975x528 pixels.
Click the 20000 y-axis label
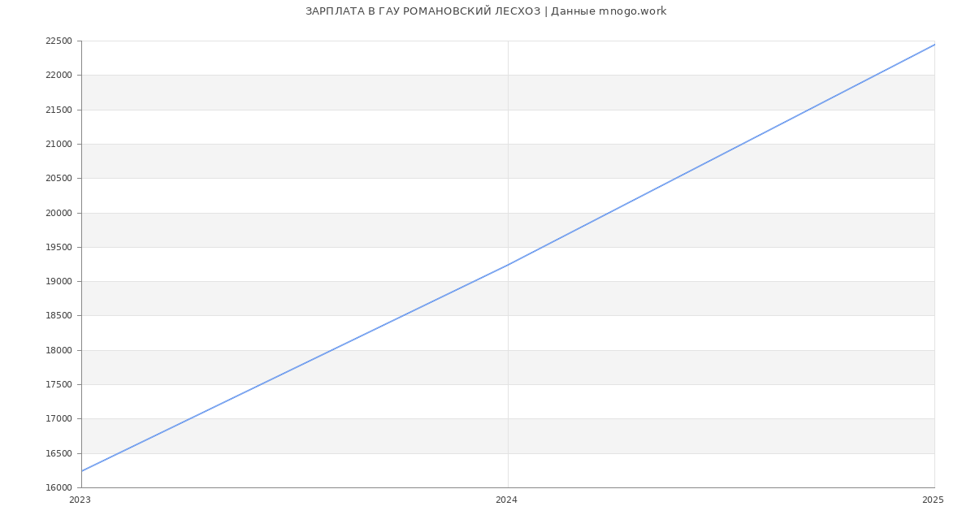pyautogui.click(x=58, y=213)
